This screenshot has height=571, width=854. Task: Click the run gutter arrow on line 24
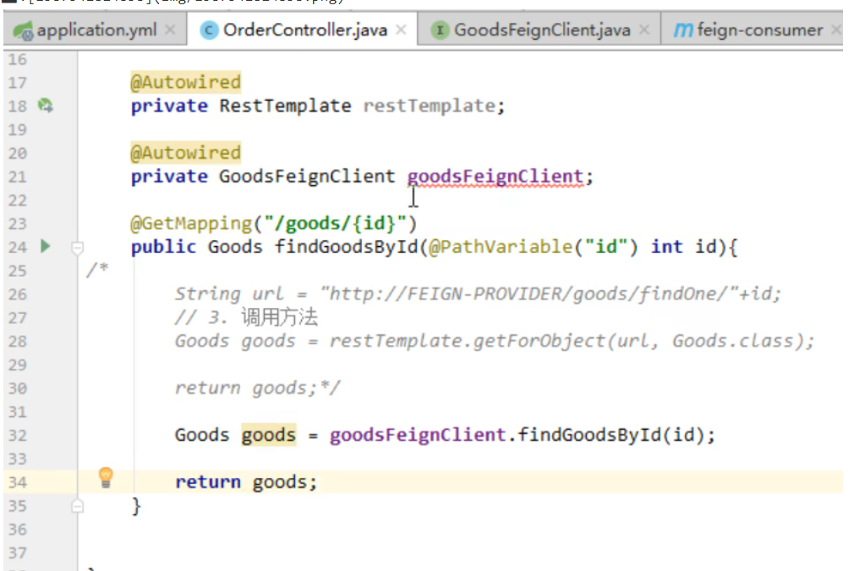tap(46, 246)
